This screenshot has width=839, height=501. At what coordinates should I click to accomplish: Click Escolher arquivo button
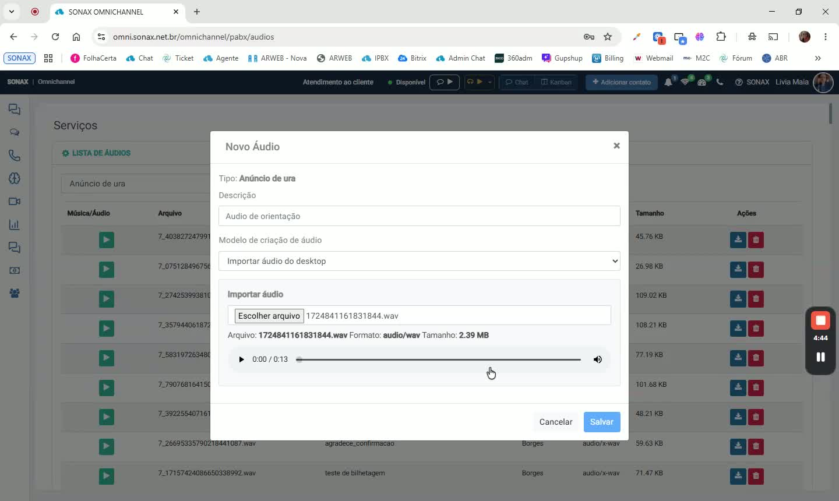point(269,316)
